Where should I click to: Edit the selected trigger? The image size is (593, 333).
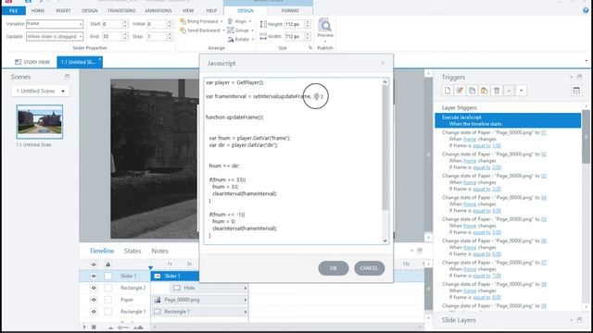pyautogui.click(x=460, y=91)
